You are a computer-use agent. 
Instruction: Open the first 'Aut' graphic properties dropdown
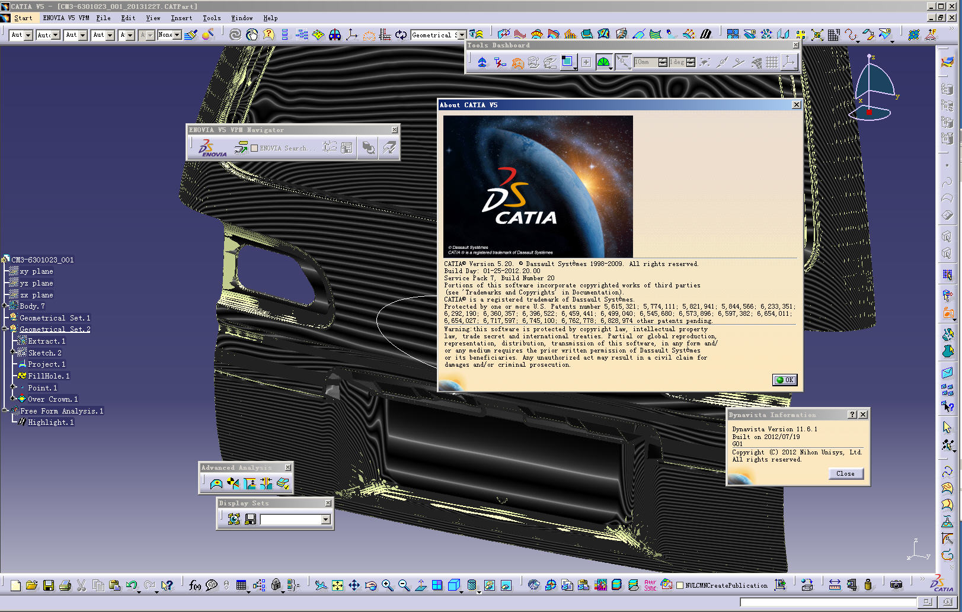28,36
